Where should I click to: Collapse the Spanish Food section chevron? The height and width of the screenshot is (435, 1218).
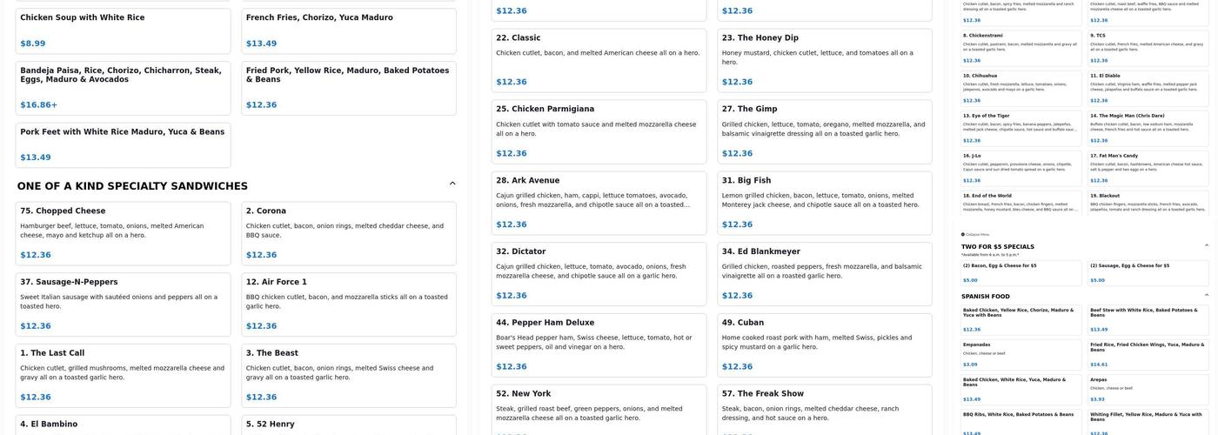1206,296
